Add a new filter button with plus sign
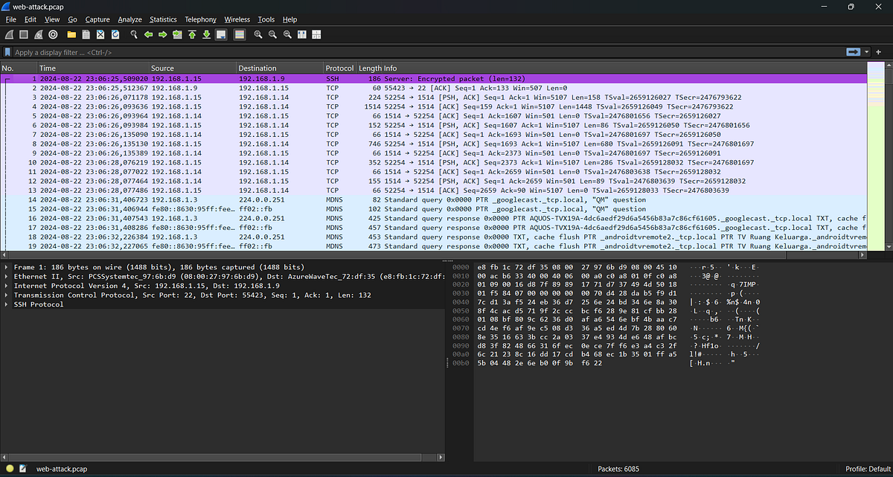The height and width of the screenshot is (477, 893). click(x=878, y=52)
